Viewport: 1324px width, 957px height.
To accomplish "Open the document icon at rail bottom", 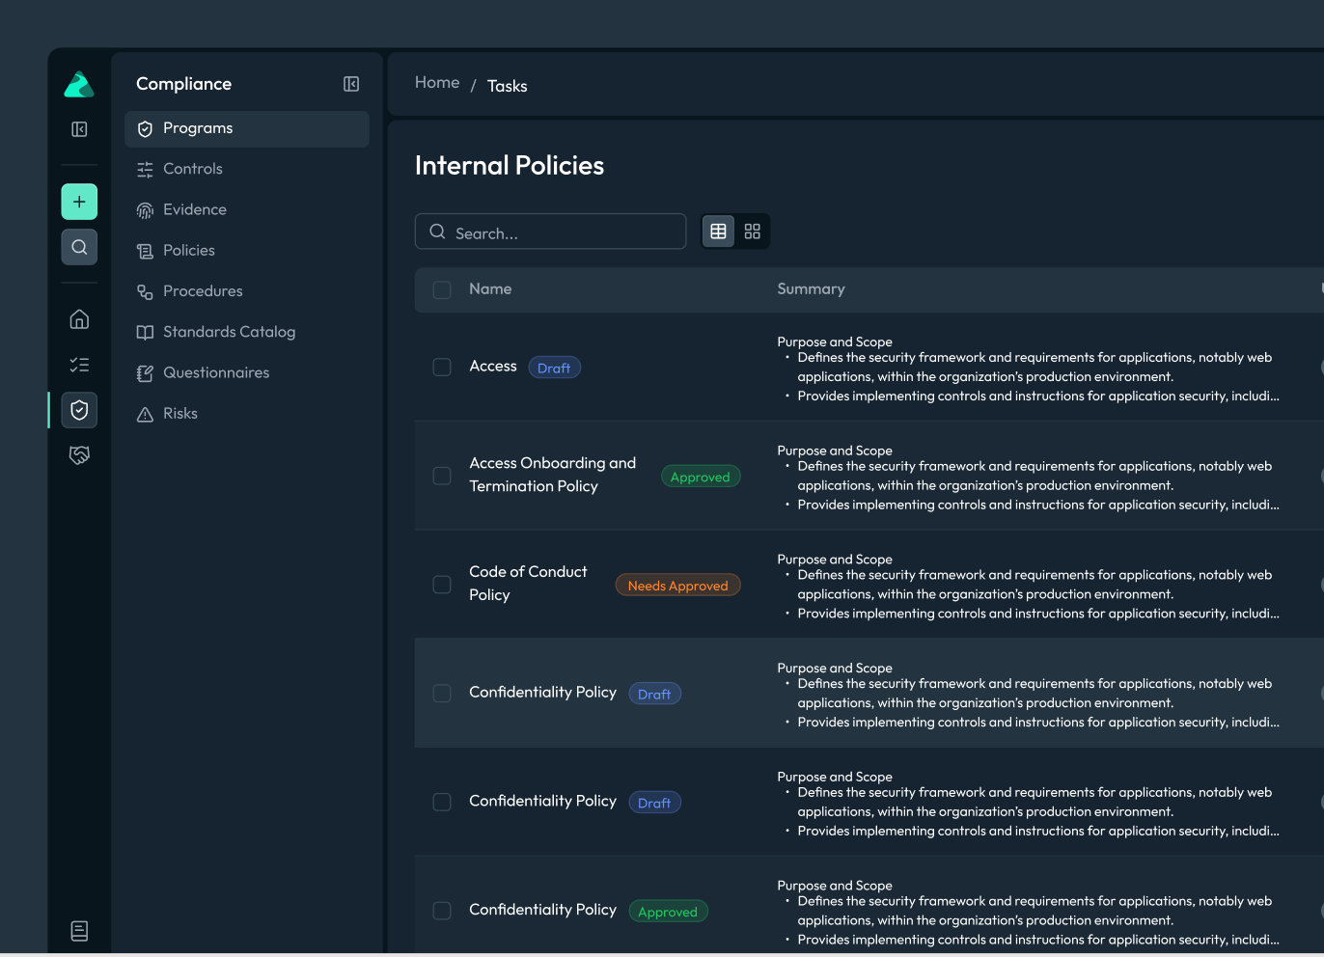I will coord(79,931).
